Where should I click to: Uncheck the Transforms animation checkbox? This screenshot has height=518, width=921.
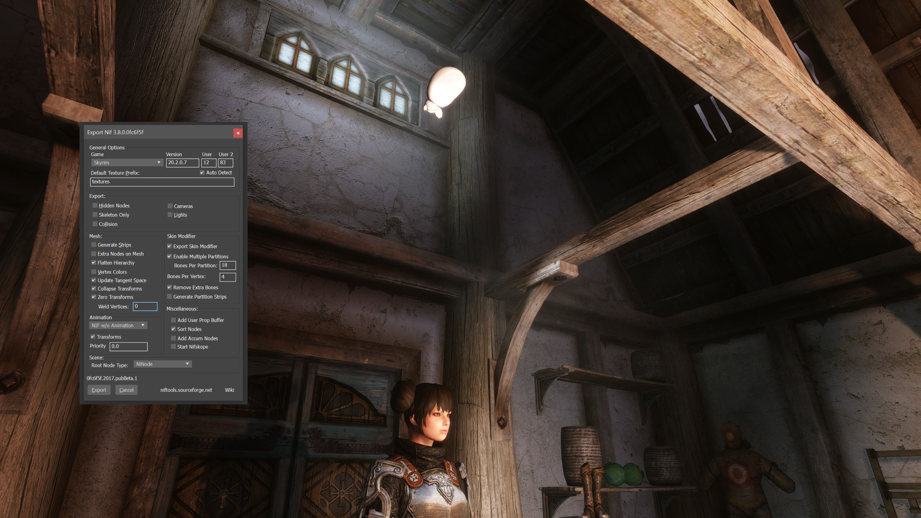click(x=93, y=337)
